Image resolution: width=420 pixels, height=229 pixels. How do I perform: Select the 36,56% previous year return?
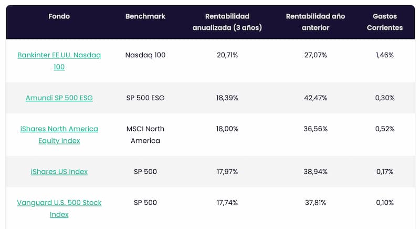315,129
